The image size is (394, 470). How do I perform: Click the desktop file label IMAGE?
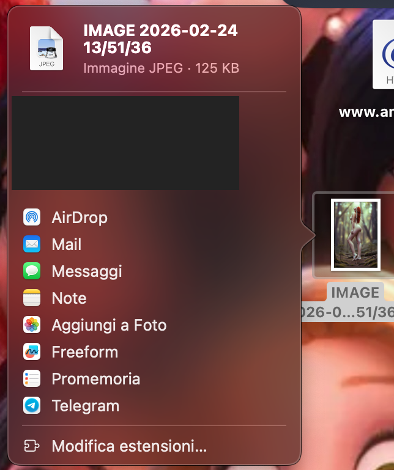pyautogui.click(x=355, y=292)
